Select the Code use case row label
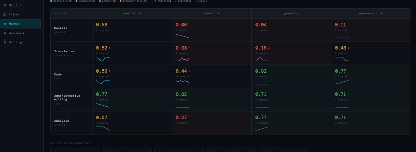Screen dimensions: 416x152 pos(58,74)
